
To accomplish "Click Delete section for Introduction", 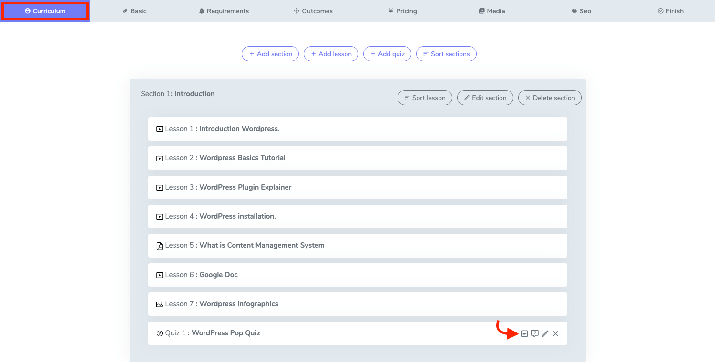I will [550, 98].
